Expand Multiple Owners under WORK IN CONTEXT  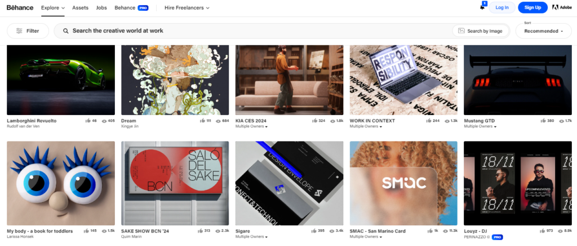click(366, 126)
